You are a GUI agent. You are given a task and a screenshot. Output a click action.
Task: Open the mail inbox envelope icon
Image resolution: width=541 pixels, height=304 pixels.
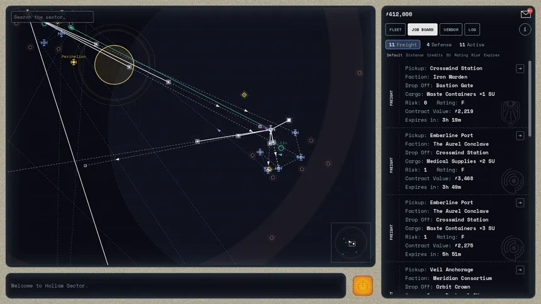click(525, 14)
